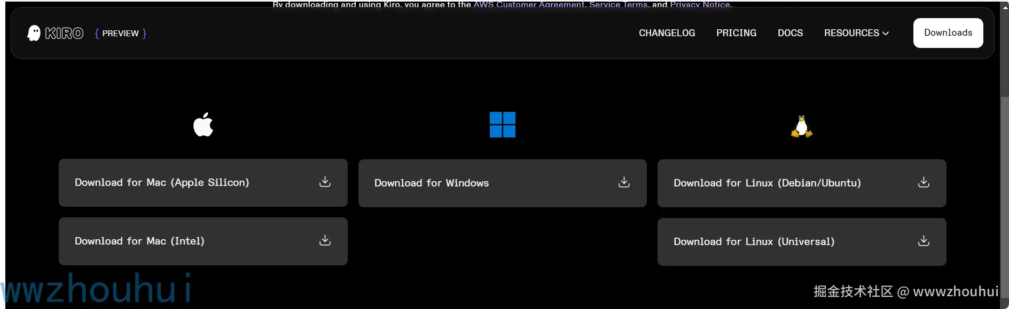
Task: Click the white Downloads button
Action: tap(948, 33)
